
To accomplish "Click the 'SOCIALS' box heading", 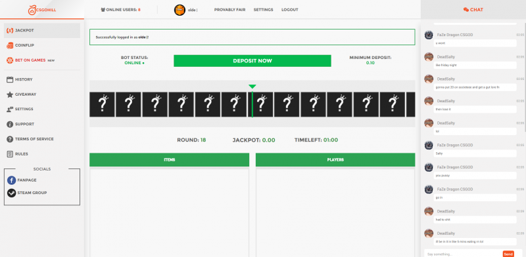I will coord(42,169).
